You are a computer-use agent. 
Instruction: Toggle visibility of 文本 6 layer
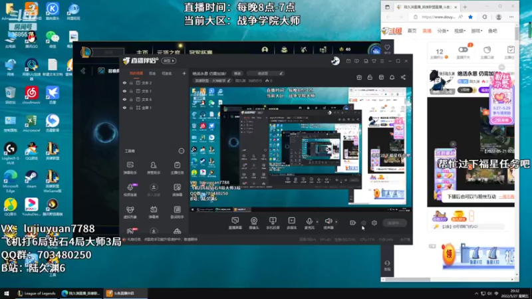124,99
